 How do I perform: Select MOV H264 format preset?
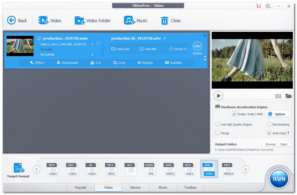[189, 169]
